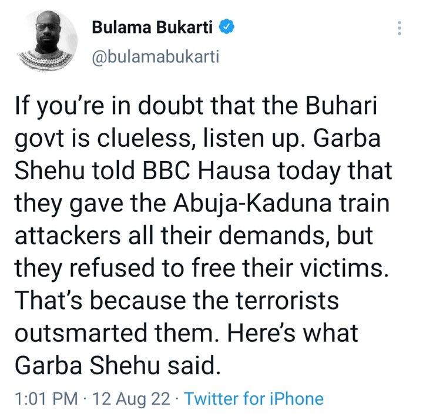Screen dimensions: 423x420
Task: Click the Twitter for iPhone source link
Action: point(253,399)
